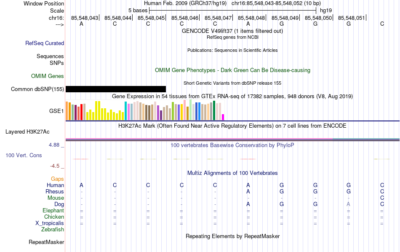Click the RefSeq Curated track label
The image size is (400, 252).
tap(45, 43)
